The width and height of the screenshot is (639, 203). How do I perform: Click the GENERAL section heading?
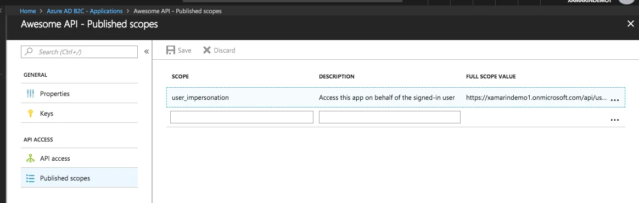click(36, 75)
